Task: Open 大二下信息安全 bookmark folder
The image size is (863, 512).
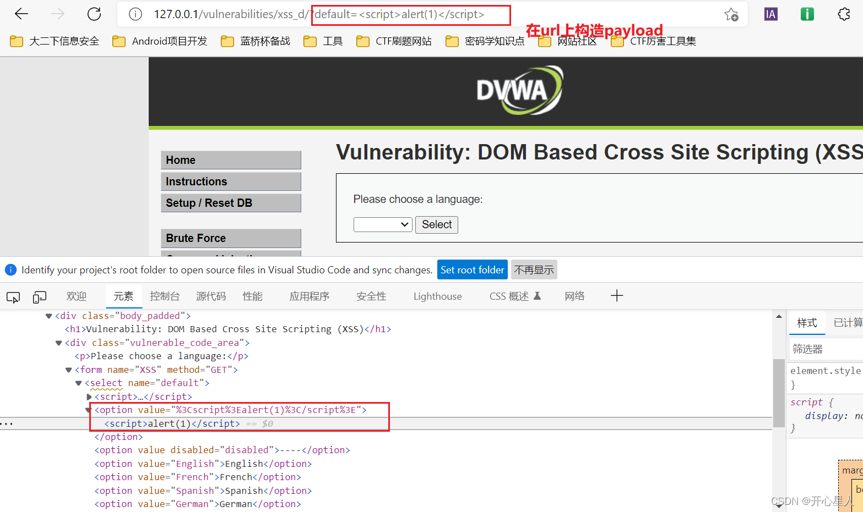Action: [55, 41]
